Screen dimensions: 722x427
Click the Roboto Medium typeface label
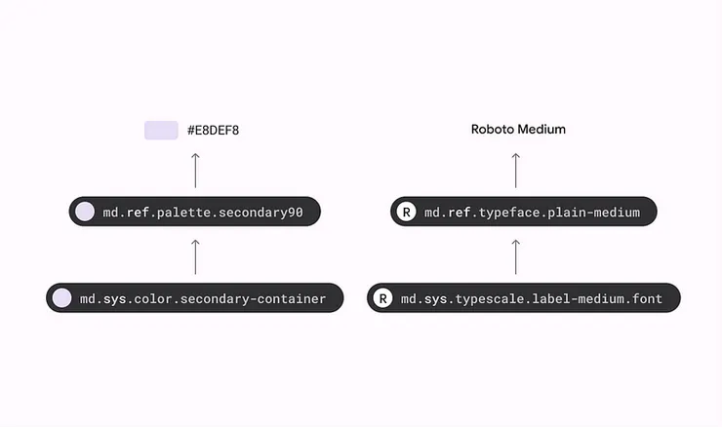point(518,130)
